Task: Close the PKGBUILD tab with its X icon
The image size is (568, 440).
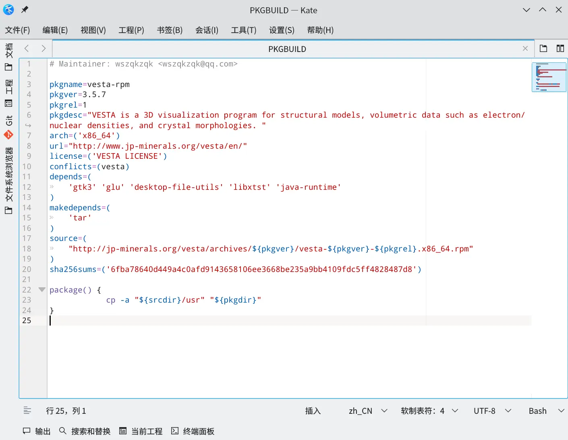Action: (525, 49)
